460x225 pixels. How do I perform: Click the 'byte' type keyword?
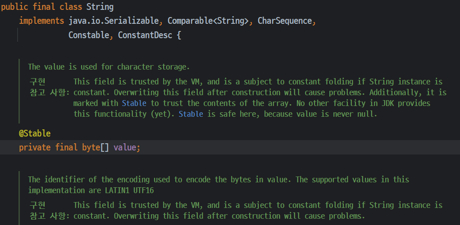coord(91,147)
